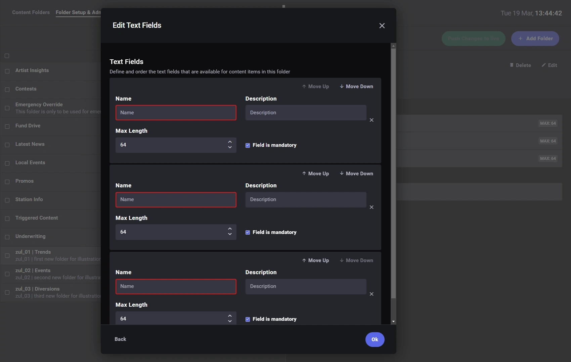571x362 pixels.
Task: Select the zul_01 | Trends folder row
Action: click(50, 255)
